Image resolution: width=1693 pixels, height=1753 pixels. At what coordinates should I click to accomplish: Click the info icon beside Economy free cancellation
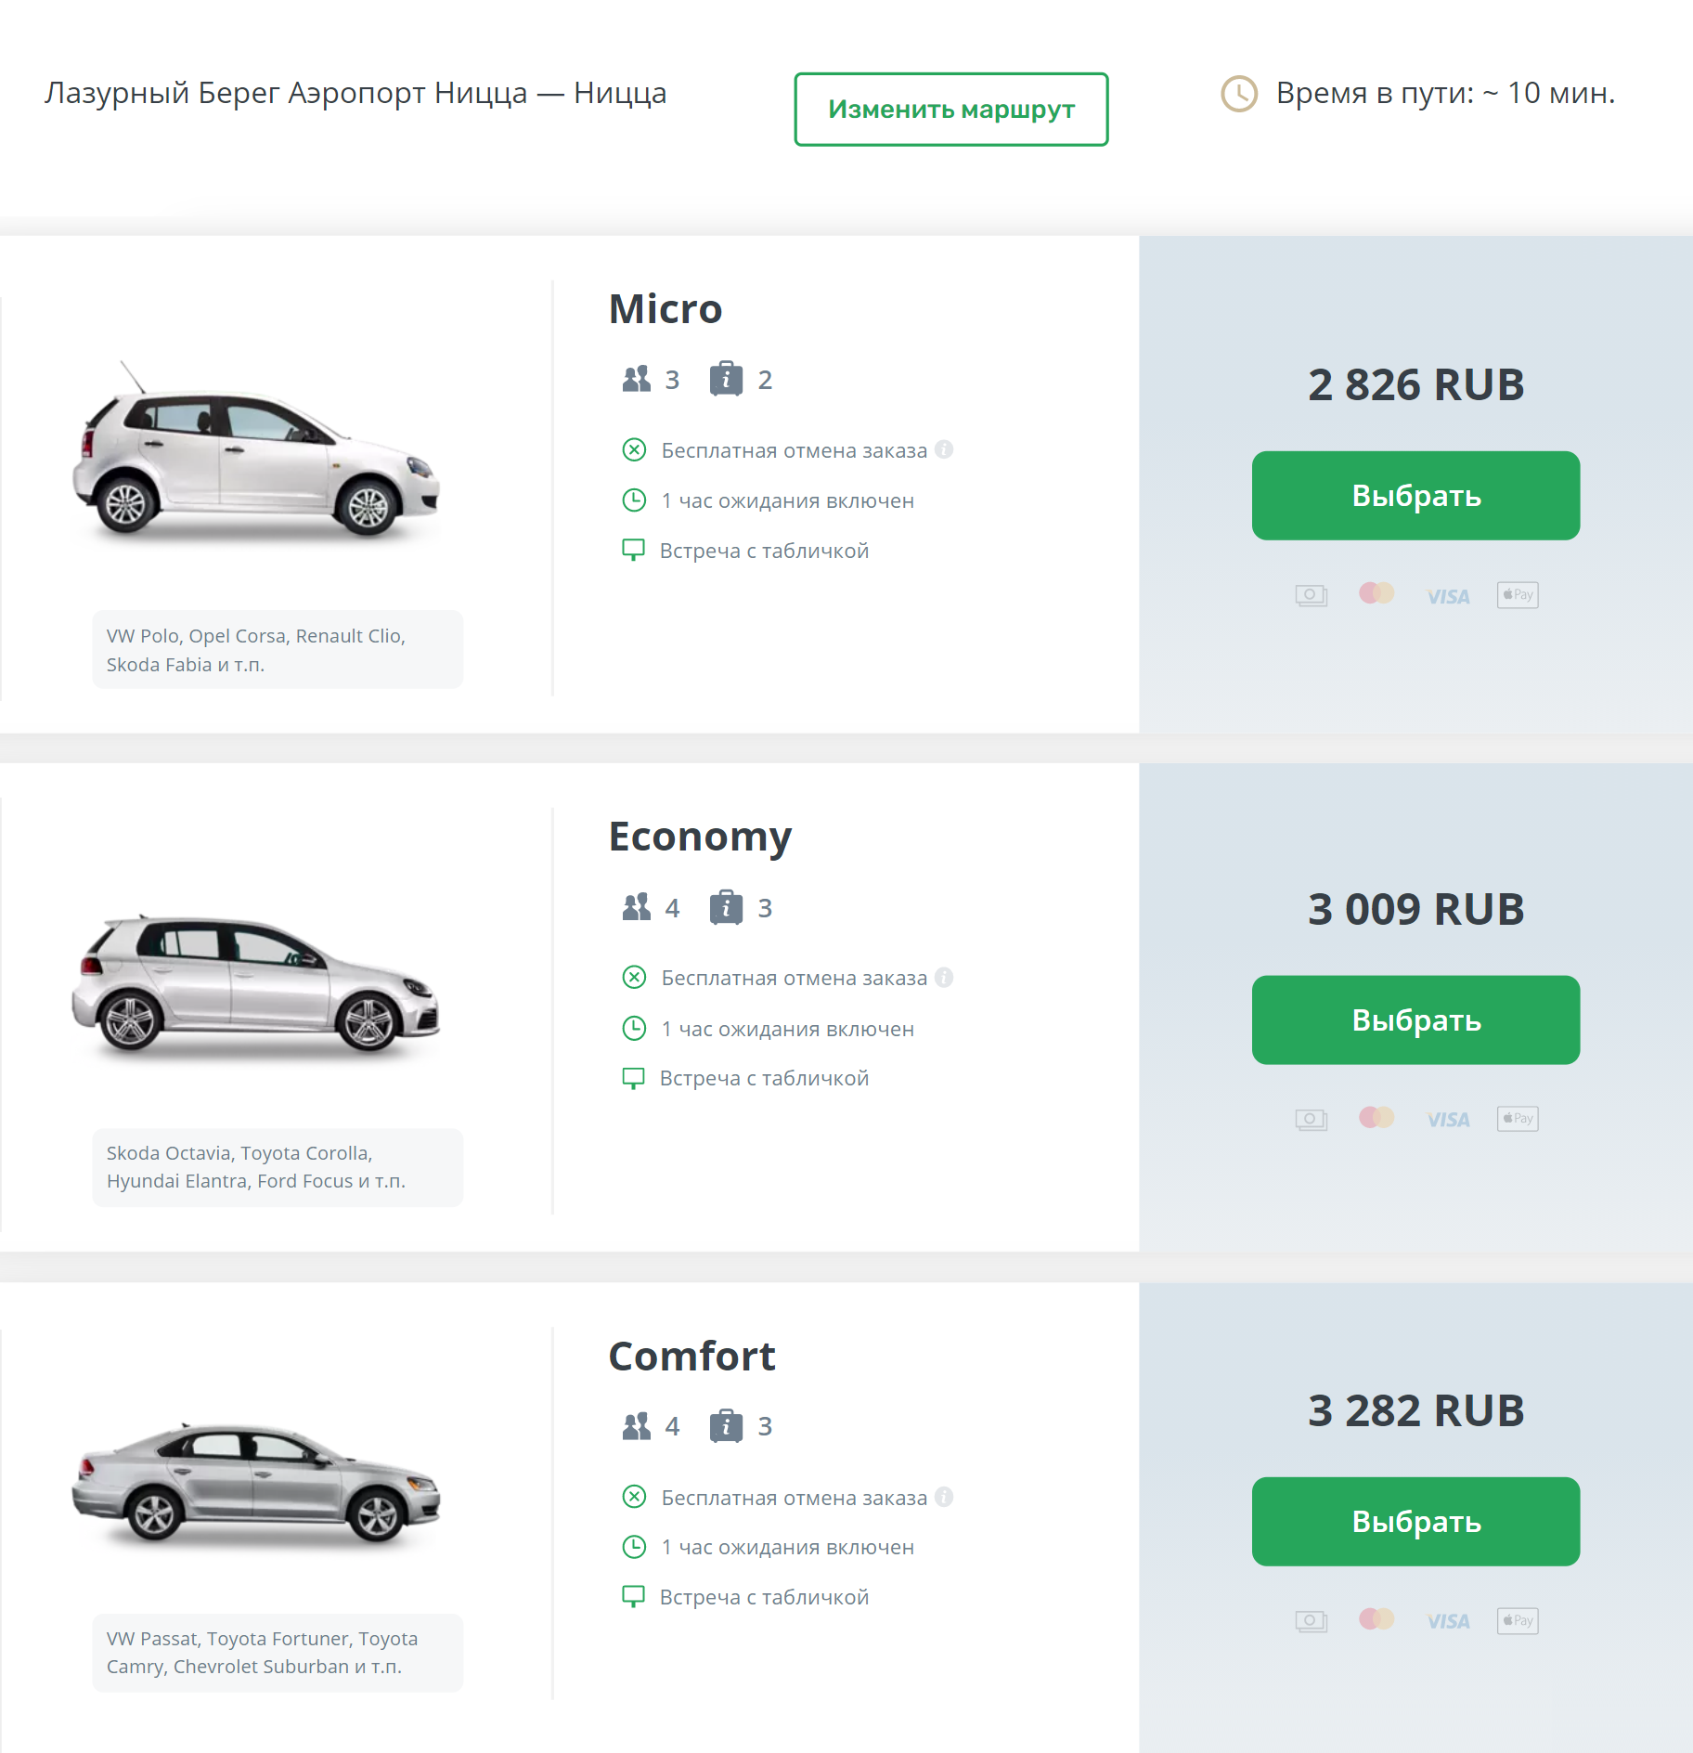(x=944, y=977)
